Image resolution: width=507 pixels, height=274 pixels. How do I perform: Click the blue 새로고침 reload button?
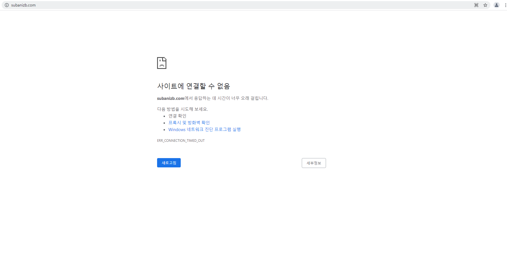pos(169,163)
